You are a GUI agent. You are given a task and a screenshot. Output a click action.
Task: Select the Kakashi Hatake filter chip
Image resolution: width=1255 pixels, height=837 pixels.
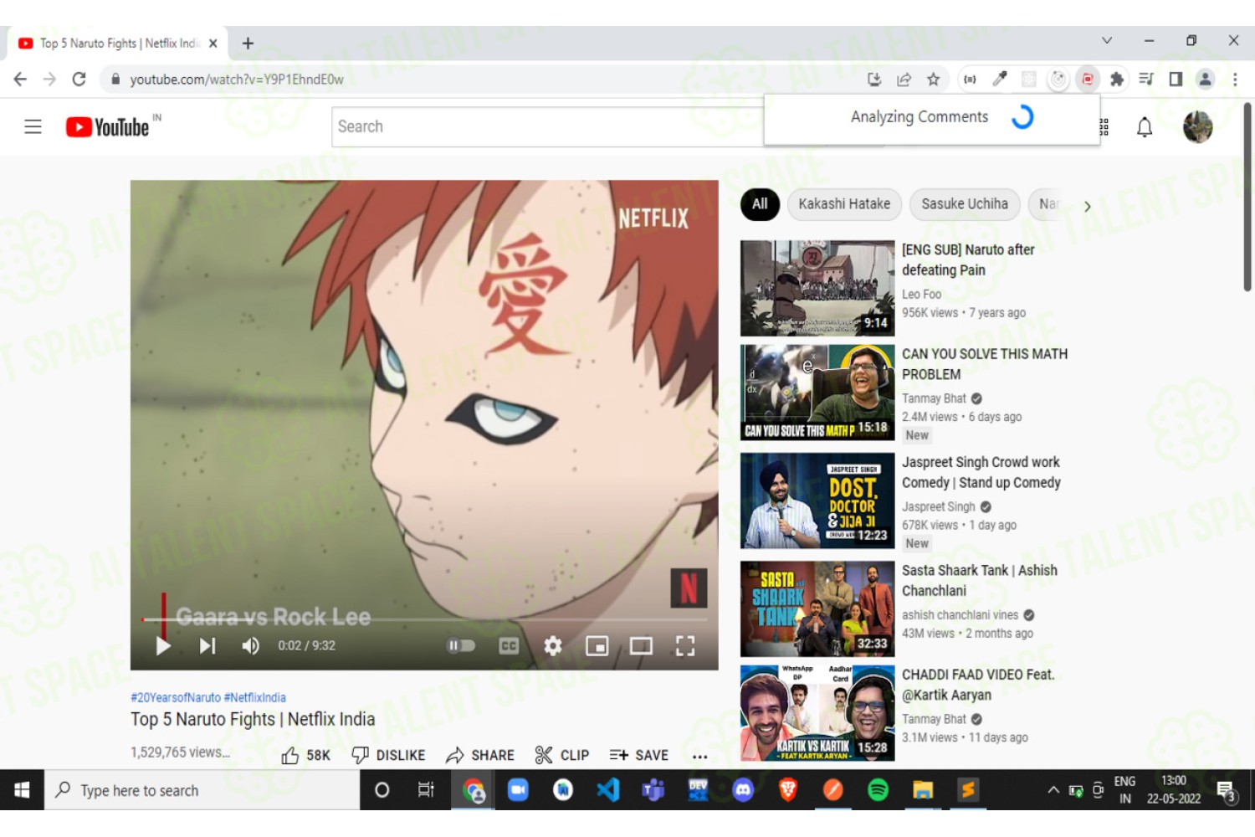pyautogui.click(x=844, y=204)
